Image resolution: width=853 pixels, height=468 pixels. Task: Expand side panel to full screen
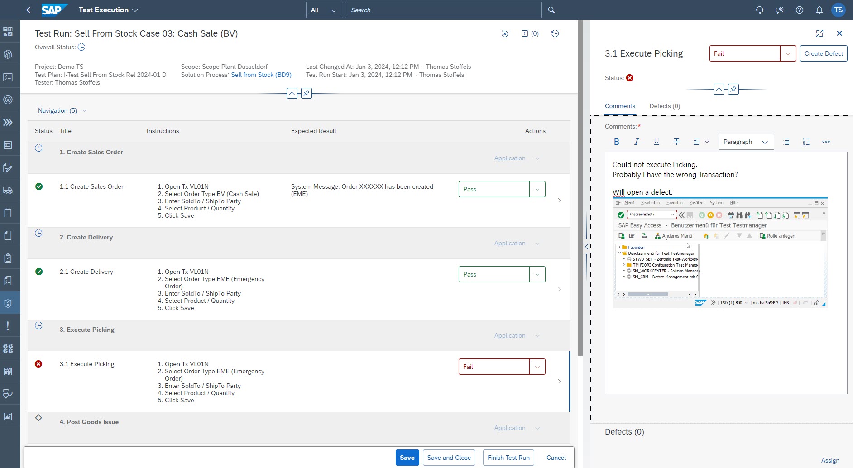tap(819, 33)
